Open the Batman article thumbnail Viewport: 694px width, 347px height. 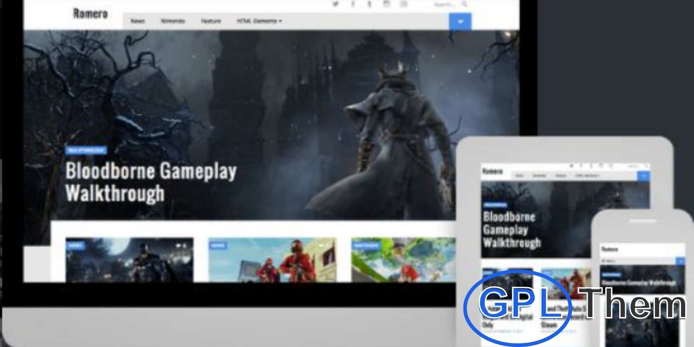click(x=129, y=260)
